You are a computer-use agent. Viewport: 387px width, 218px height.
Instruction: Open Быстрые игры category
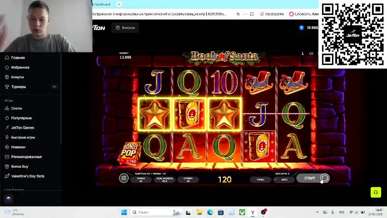(x=23, y=137)
